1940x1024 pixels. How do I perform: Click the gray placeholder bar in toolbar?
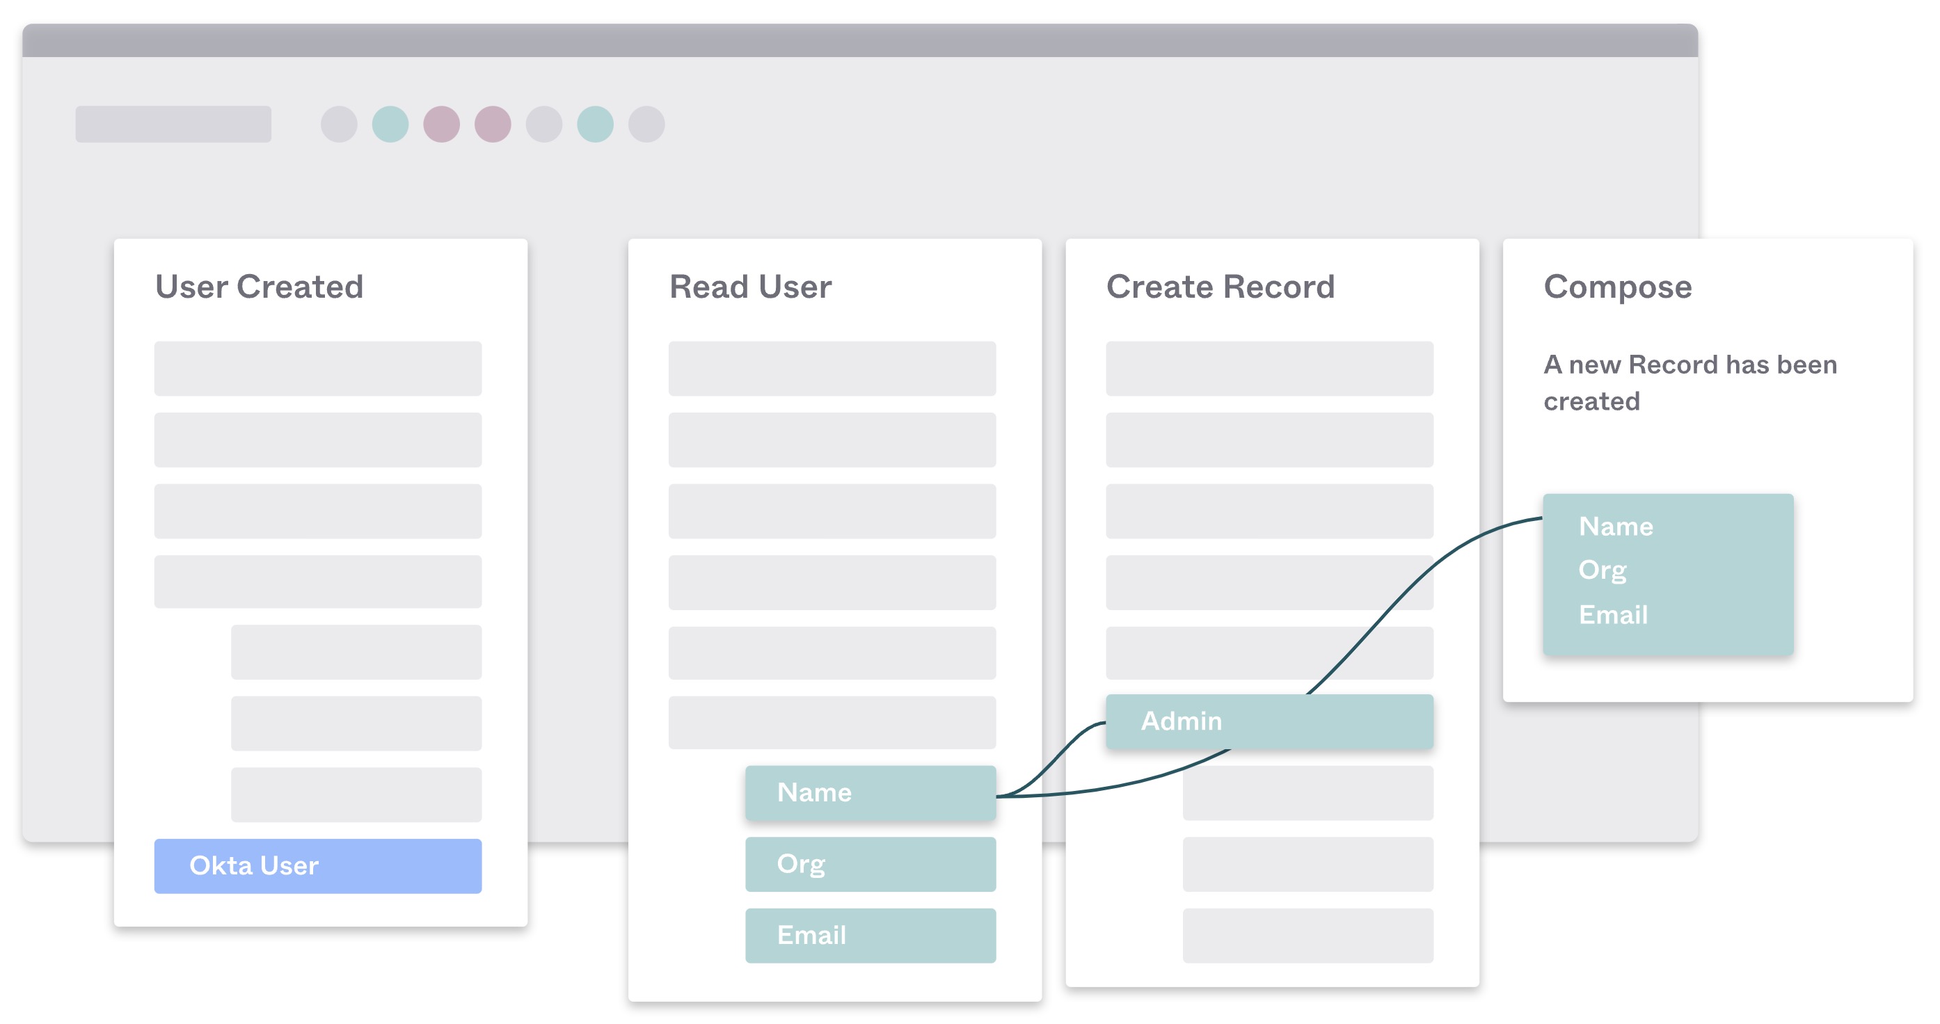[173, 125]
